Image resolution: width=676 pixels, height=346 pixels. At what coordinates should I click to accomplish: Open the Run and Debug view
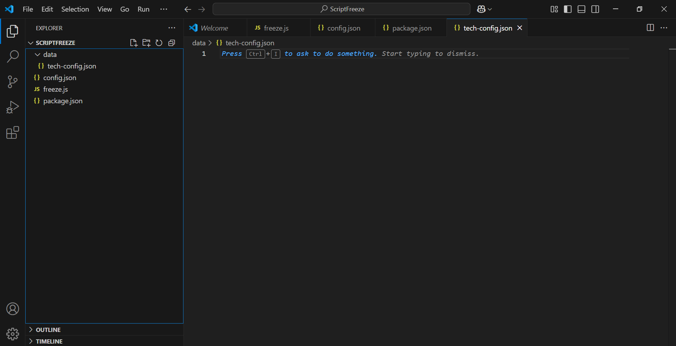[13, 107]
